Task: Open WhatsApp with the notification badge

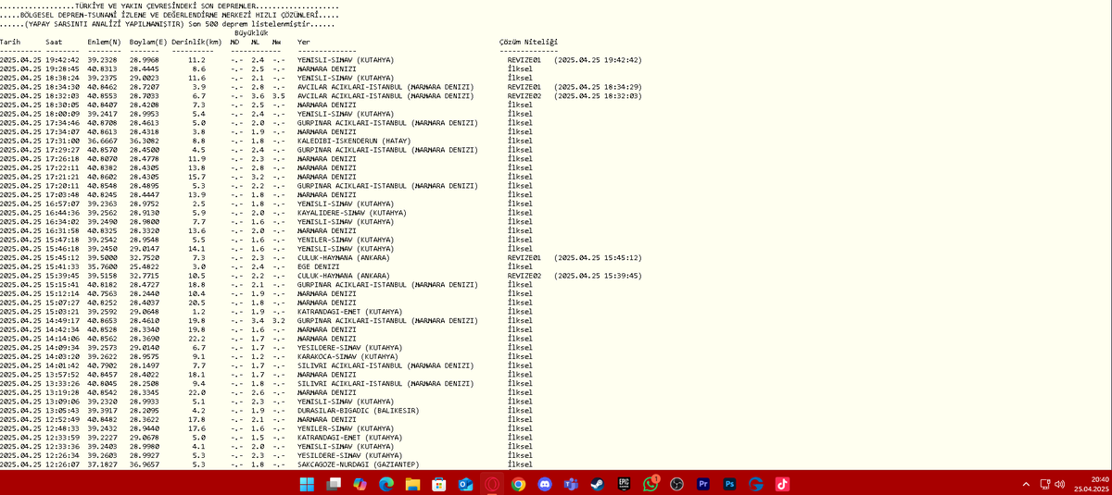Action: (x=651, y=483)
